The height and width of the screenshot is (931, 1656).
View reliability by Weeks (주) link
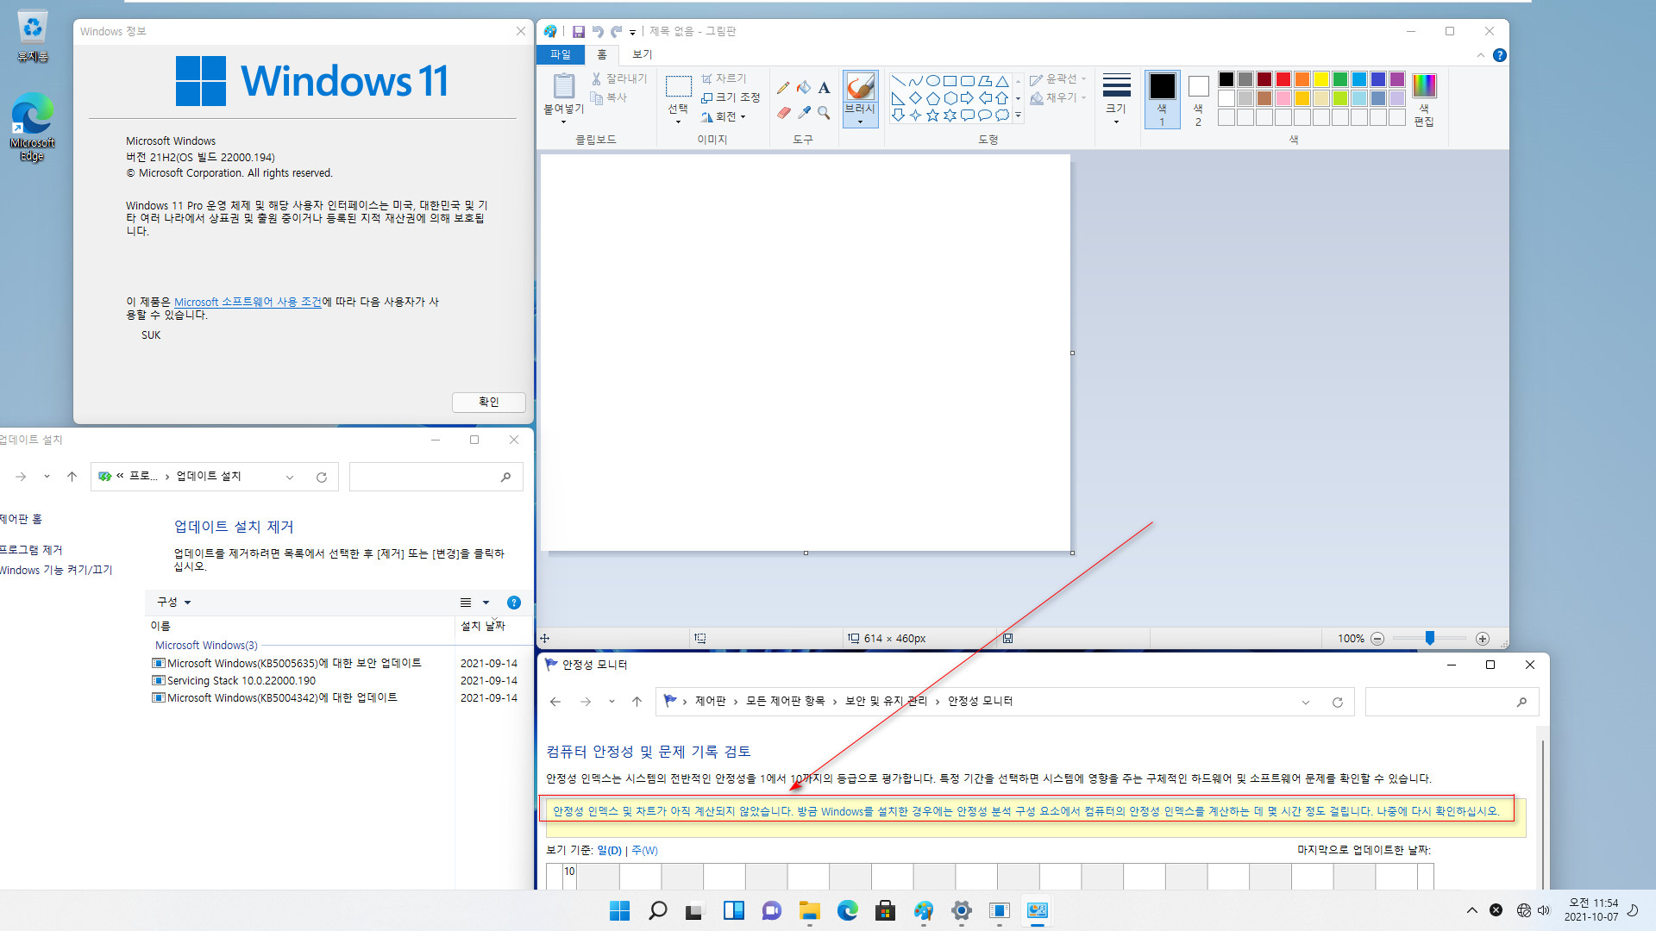click(x=644, y=851)
